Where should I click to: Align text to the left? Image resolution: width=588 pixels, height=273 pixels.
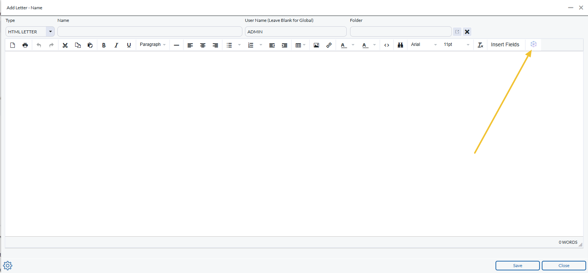pyautogui.click(x=190, y=45)
